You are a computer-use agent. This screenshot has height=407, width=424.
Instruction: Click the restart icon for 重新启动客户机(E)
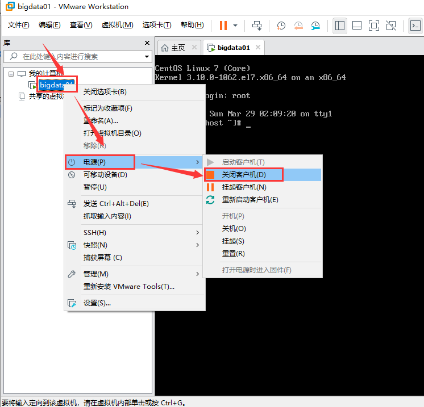tap(210, 200)
